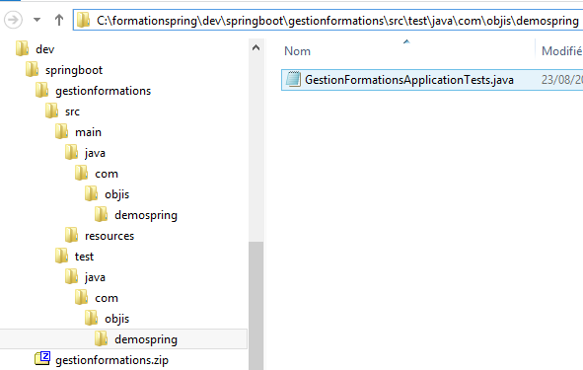Click the src folder icon
Image resolution: width=583 pixels, height=370 pixels.
51,111
